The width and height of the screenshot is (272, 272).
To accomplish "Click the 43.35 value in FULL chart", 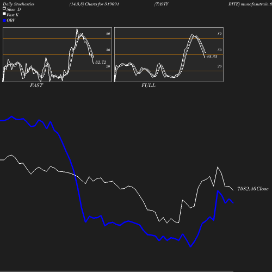I will tap(212, 57).
